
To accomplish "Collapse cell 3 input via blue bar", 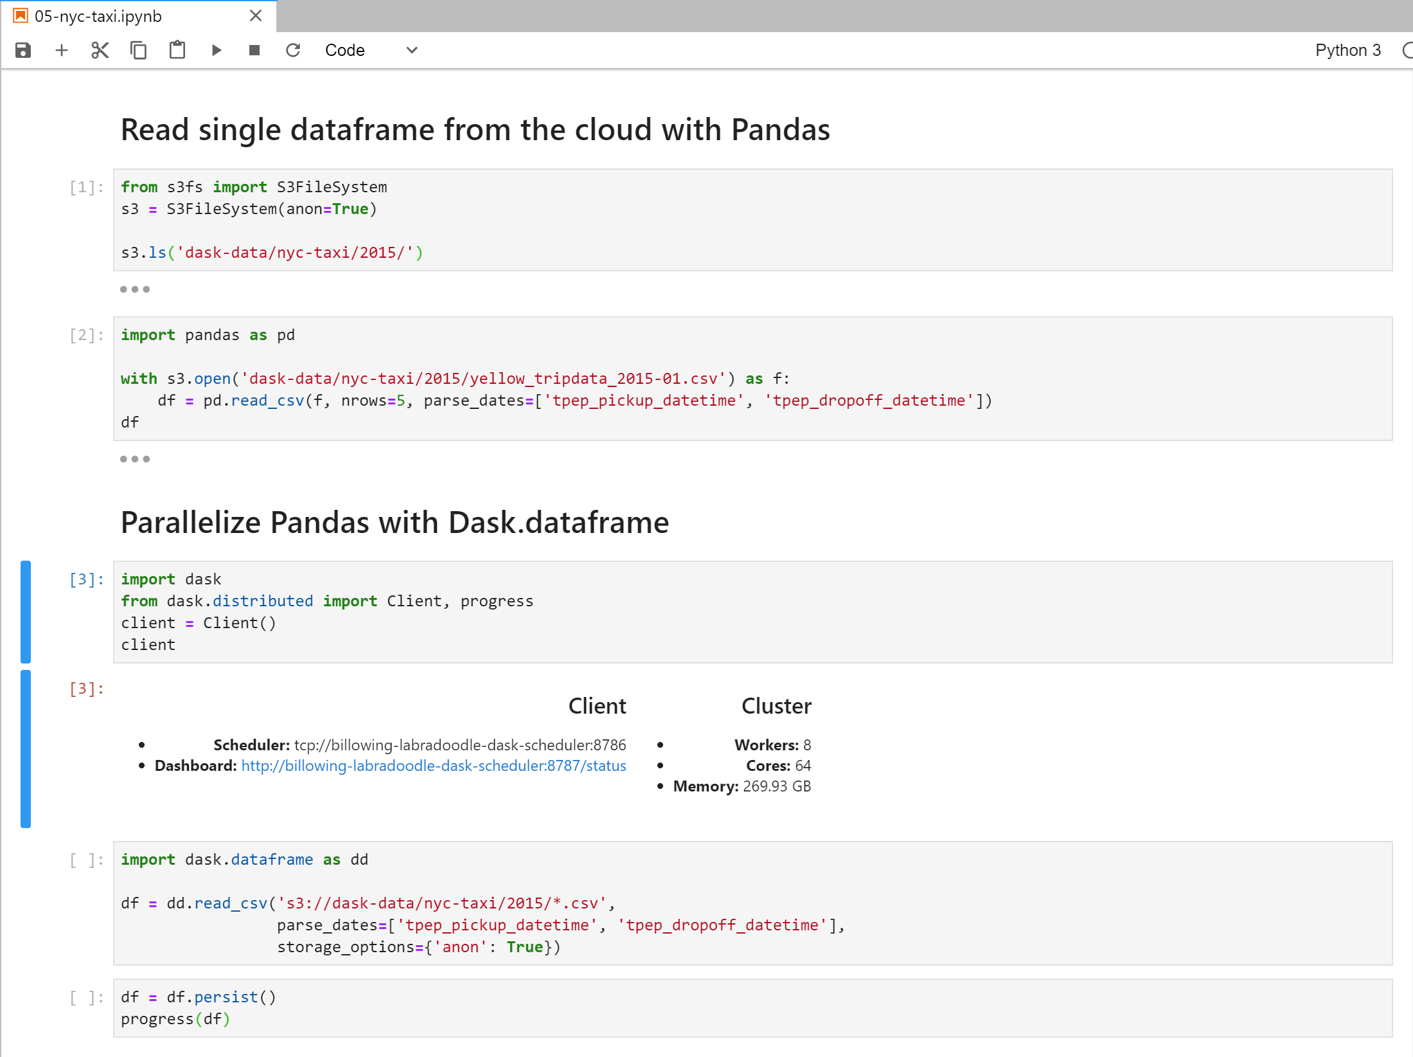I will click(x=26, y=611).
